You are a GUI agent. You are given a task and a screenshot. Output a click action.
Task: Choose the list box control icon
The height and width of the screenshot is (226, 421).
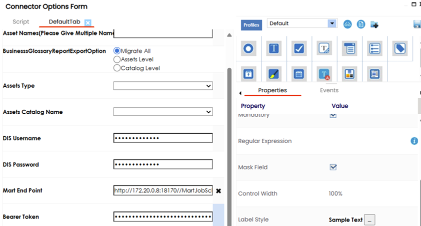click(374, 48)
